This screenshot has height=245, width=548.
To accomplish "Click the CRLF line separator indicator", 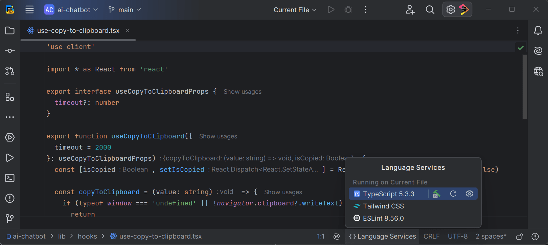I will point(431,237).
